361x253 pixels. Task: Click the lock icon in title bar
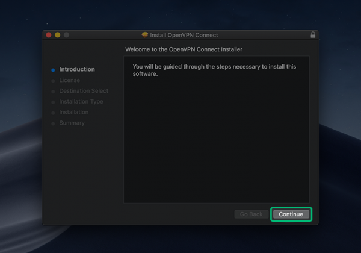click(x=313, y=35)
